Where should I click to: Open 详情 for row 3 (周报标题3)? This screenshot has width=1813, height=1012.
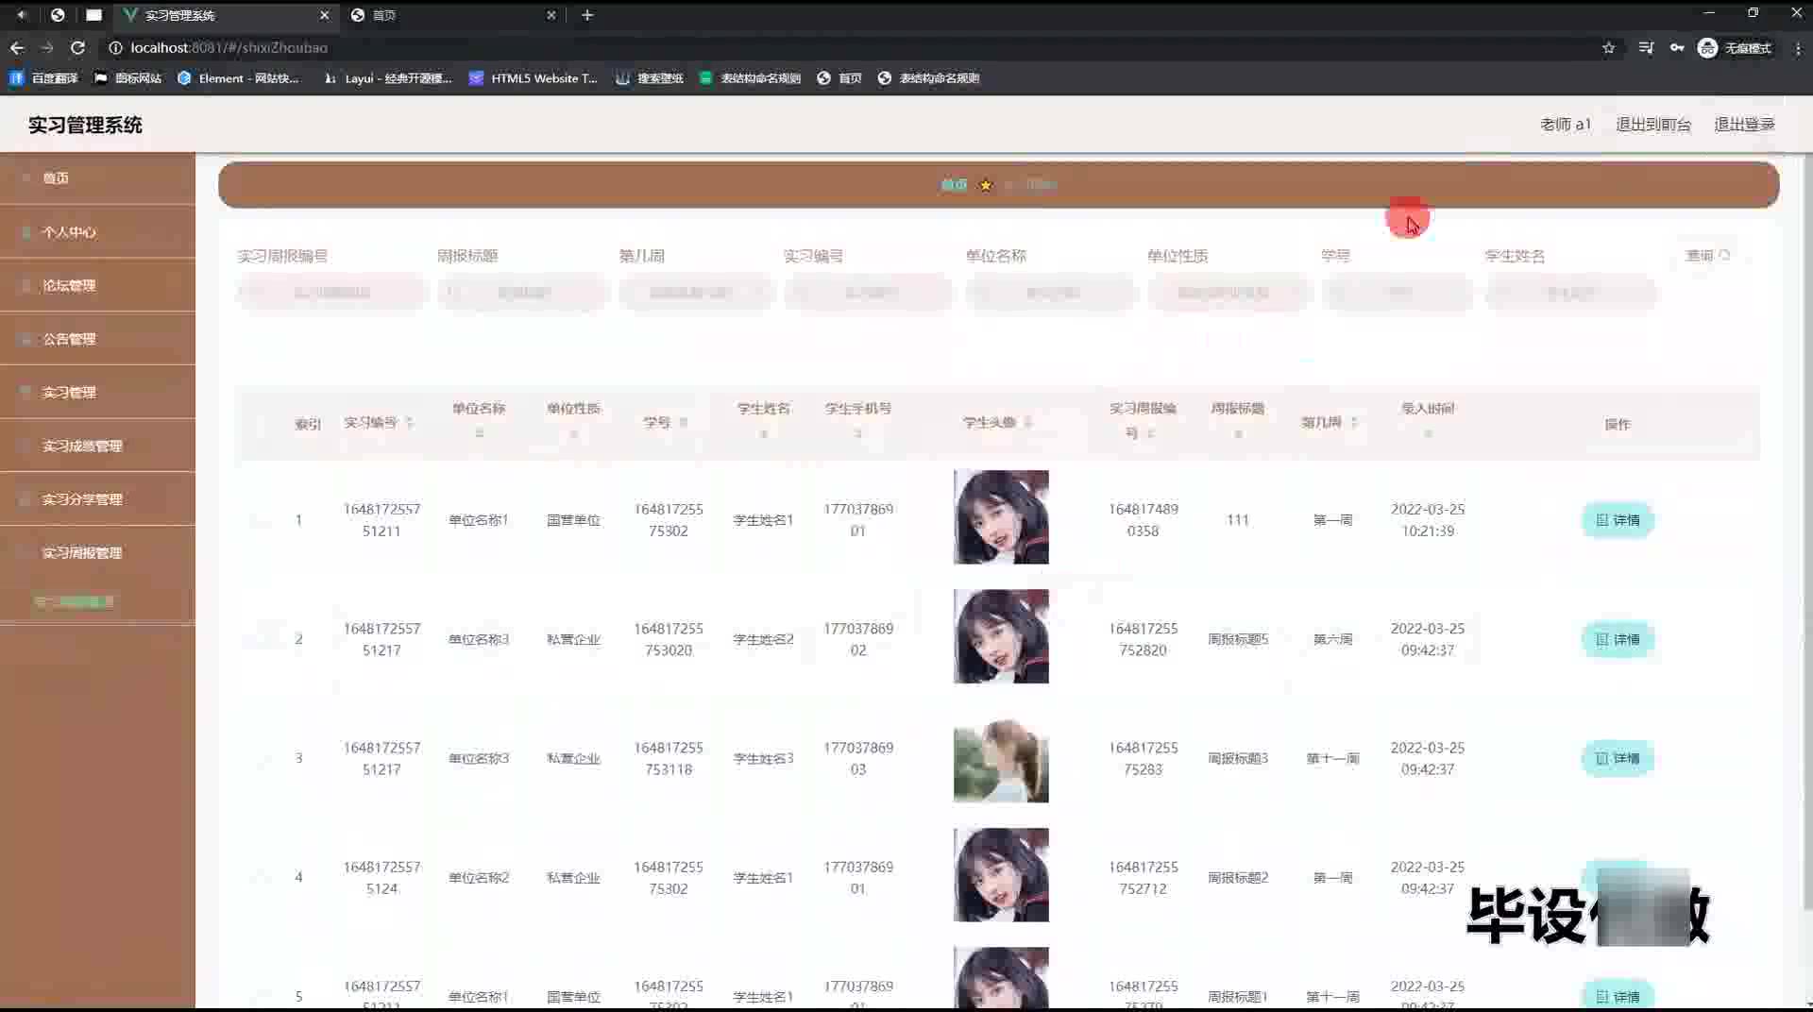click(x=1618, y=758)
